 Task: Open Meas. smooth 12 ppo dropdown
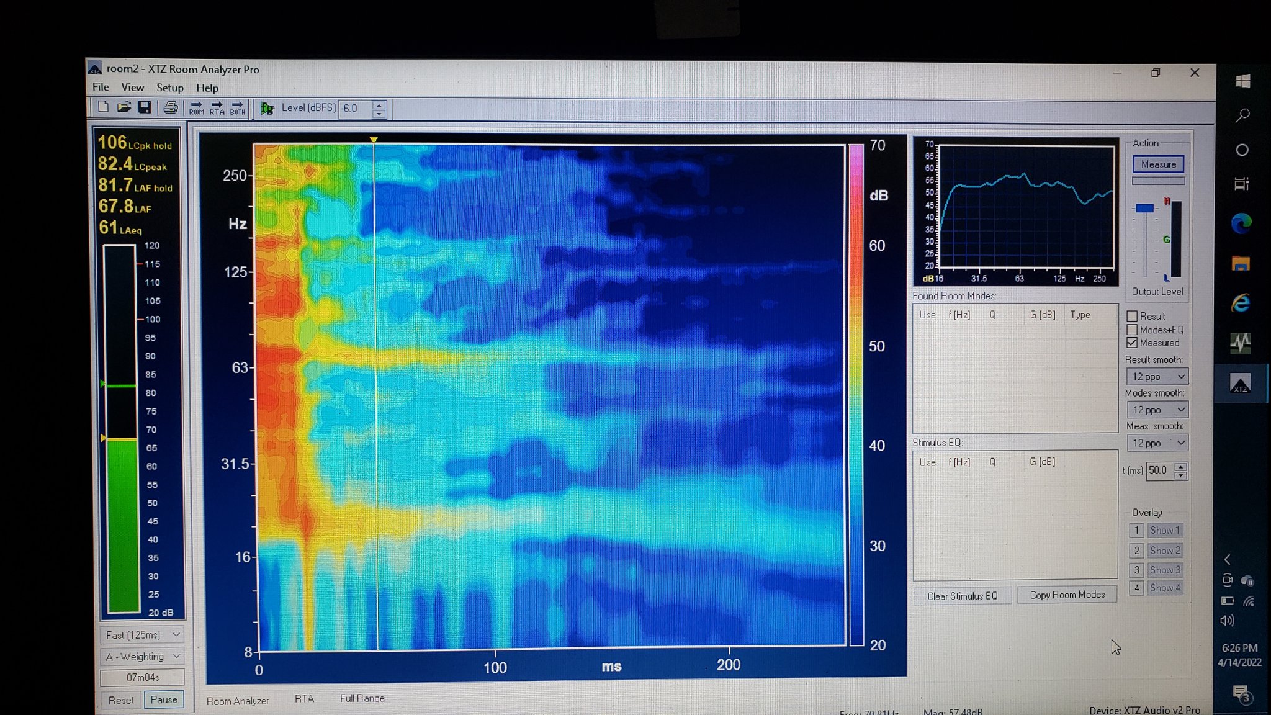(1157, 443)
